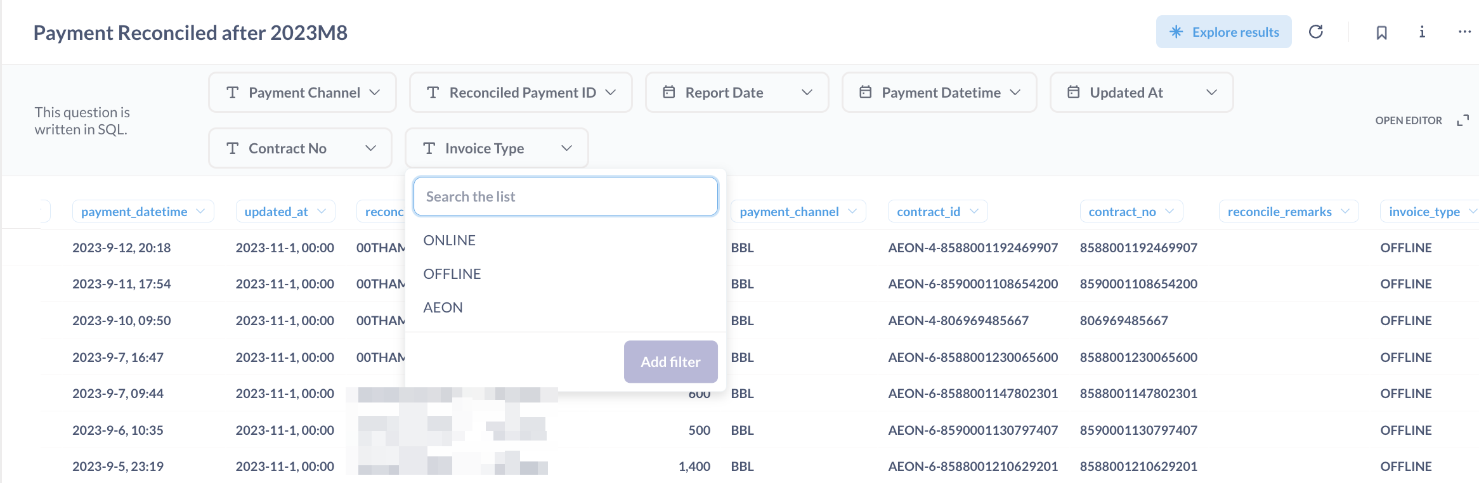The width and height of the screenshot is (1479, 483).
Task: Click the refresh results icon
Action: click(x=1316, y=32)
